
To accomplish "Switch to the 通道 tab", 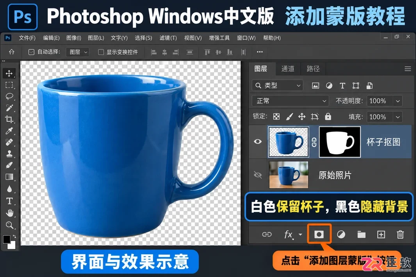I will [x=287, y=69].
